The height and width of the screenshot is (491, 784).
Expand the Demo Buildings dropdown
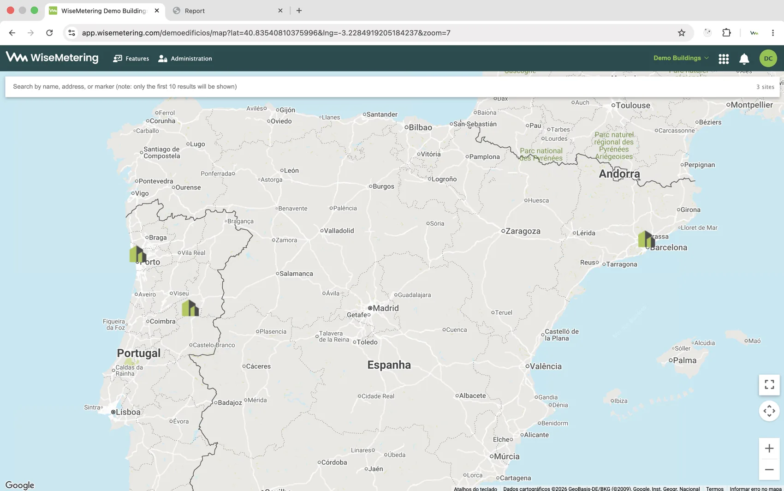click(681, 58)
